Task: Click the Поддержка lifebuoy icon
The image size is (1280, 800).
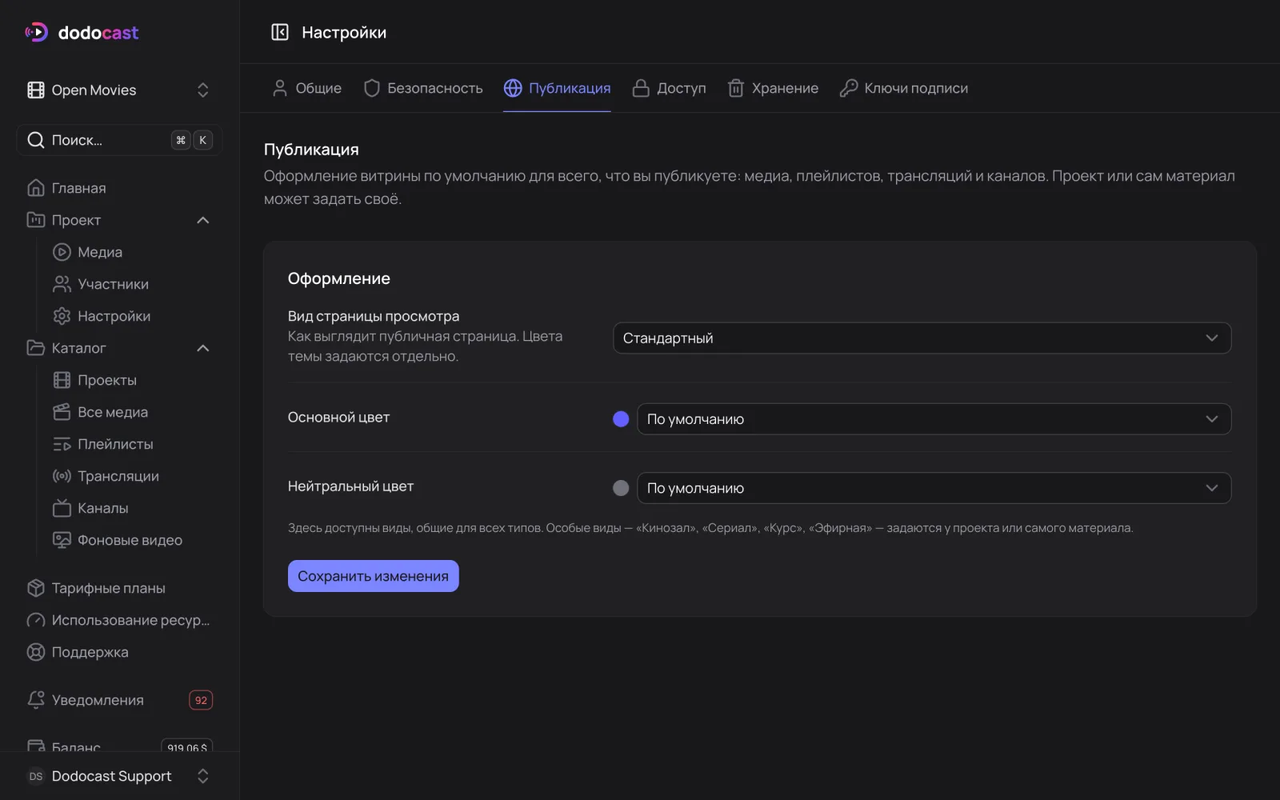Action: [x=36, y=652]
